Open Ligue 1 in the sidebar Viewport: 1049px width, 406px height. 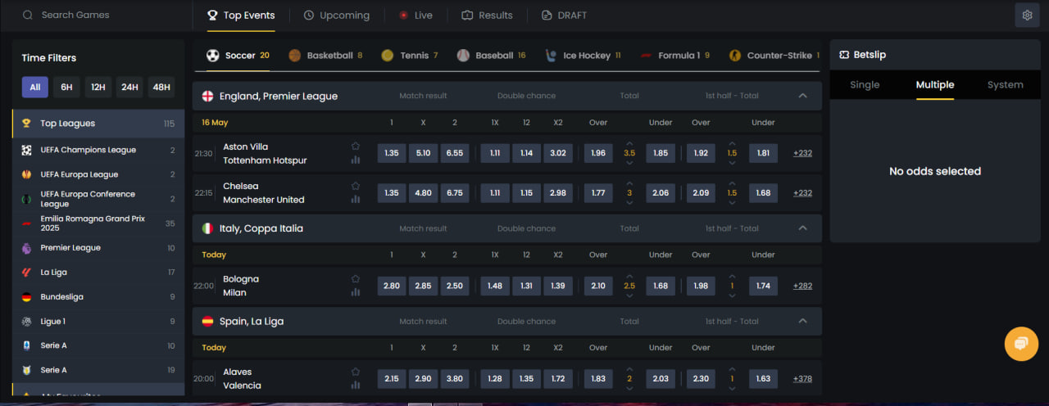coord(98,321)
